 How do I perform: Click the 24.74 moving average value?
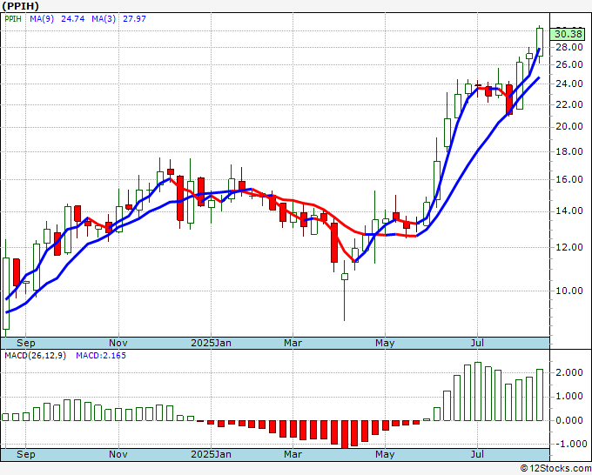[73, 18]
